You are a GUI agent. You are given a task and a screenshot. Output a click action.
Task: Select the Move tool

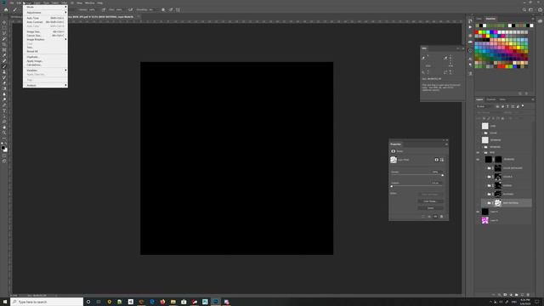pyautogui.click(x=4, y=22)
